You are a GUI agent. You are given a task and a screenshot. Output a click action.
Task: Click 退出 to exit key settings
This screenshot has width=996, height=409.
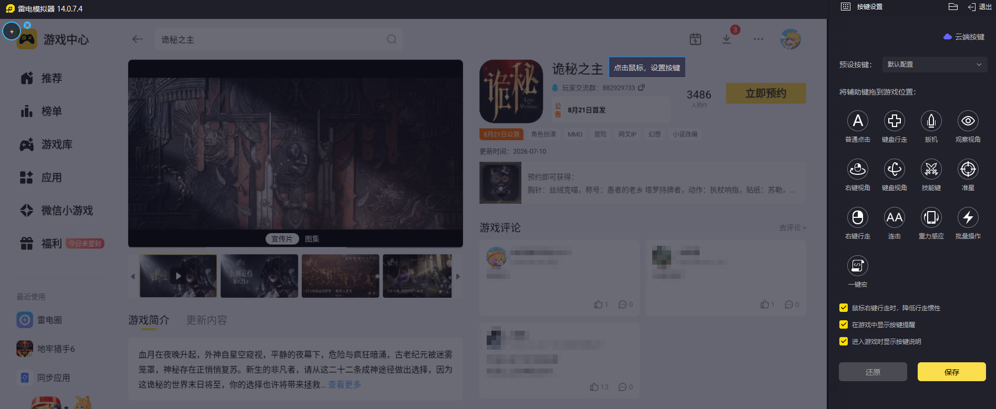tap(980, 7)
